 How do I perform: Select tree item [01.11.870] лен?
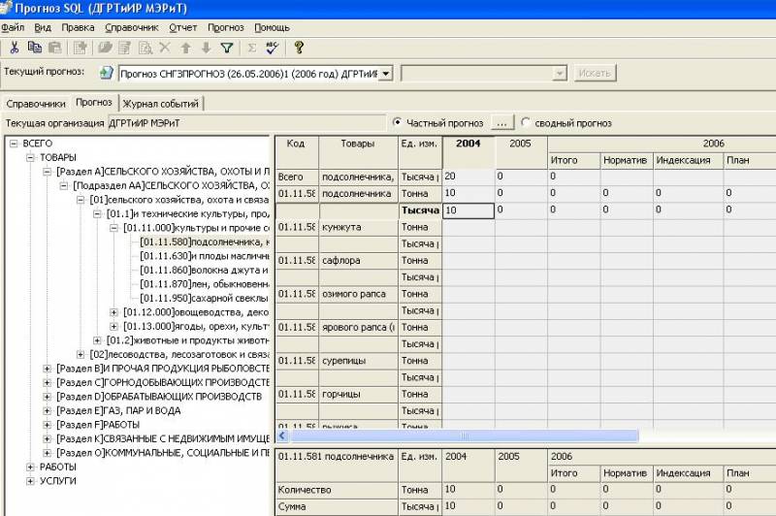tap(205, 284)
